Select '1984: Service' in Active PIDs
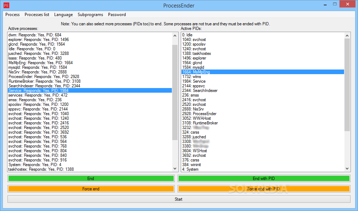The width and height of the screenshot is (358, 211). 263,81
